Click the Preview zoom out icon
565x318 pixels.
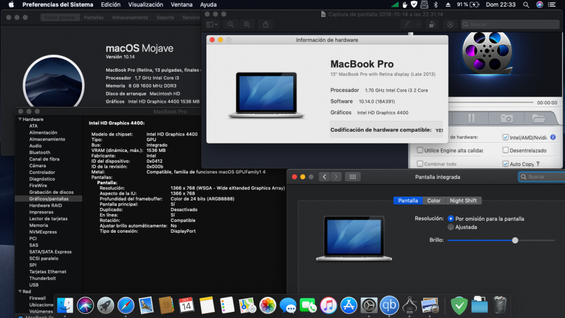[231, 24]
